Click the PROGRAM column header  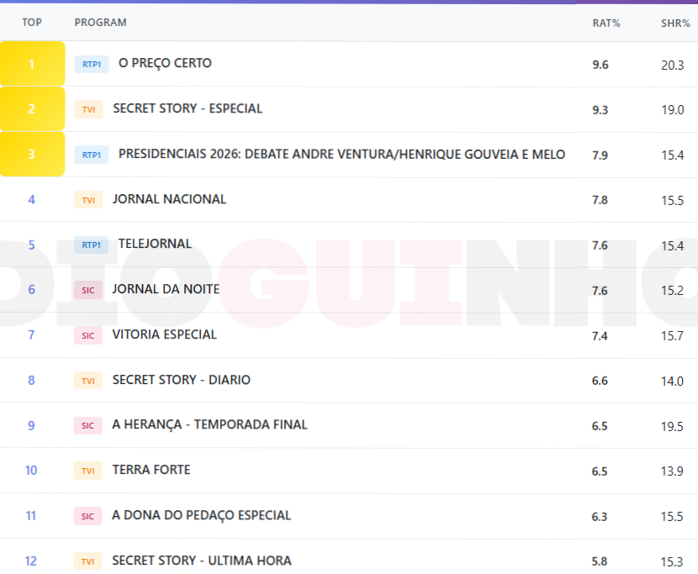(x=100, y=23)
